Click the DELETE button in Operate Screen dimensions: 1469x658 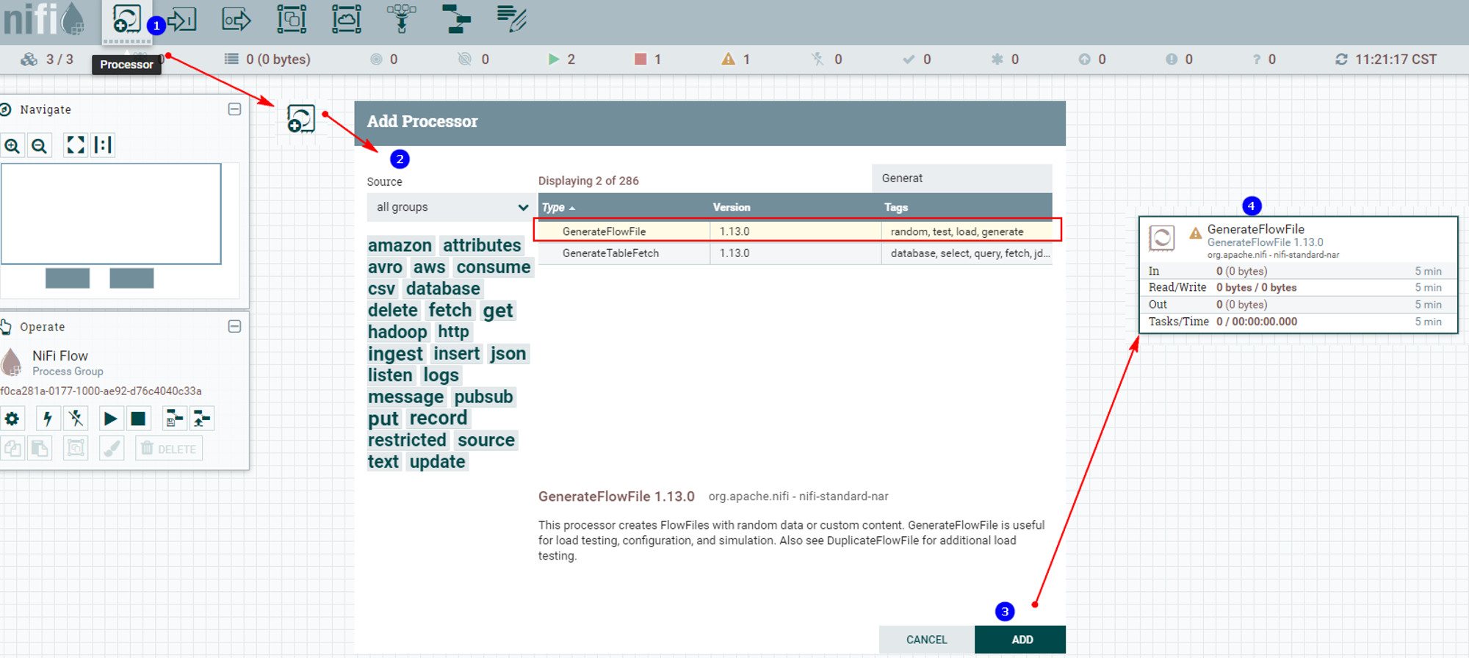[x=169, y=448]
